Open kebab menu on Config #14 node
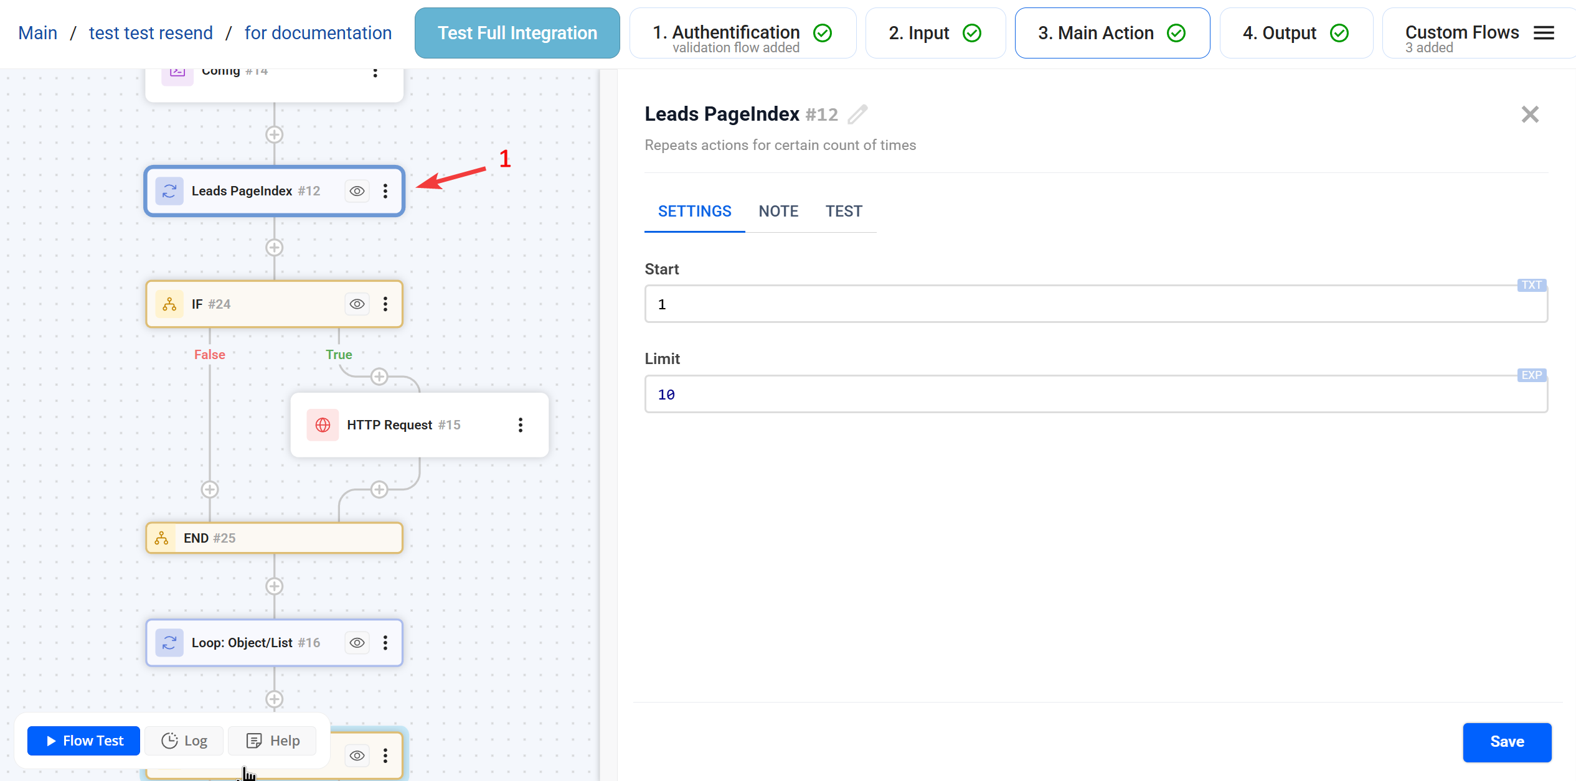The width and height of the screenshot is (1576, 781). point(375,72)
